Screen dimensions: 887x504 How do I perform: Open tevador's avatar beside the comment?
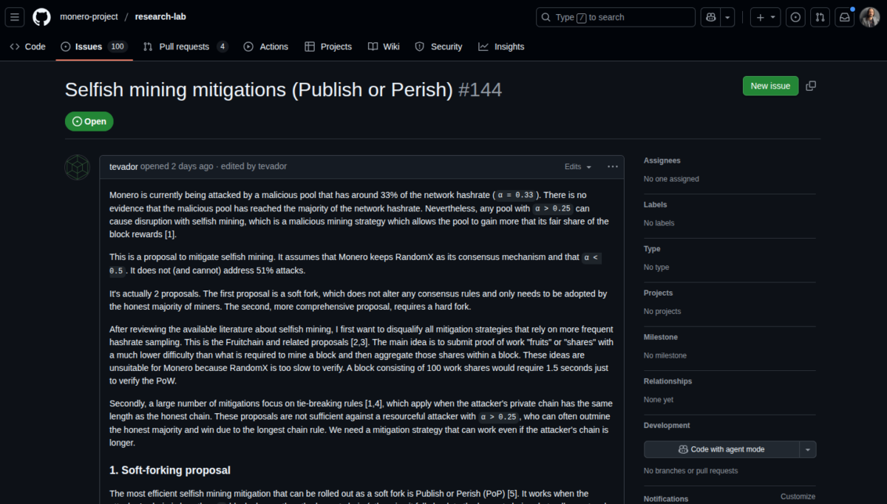pyautogui.click(x=78, y=168)
